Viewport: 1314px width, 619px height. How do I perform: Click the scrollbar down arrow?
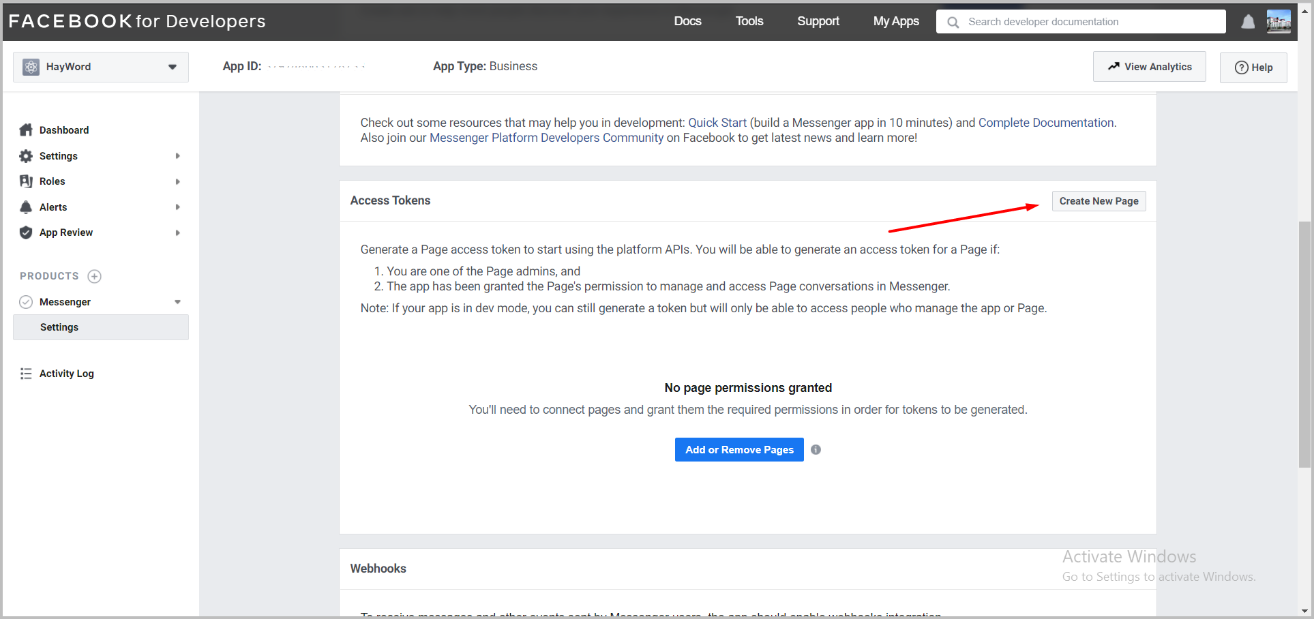tap(1304, 612)
